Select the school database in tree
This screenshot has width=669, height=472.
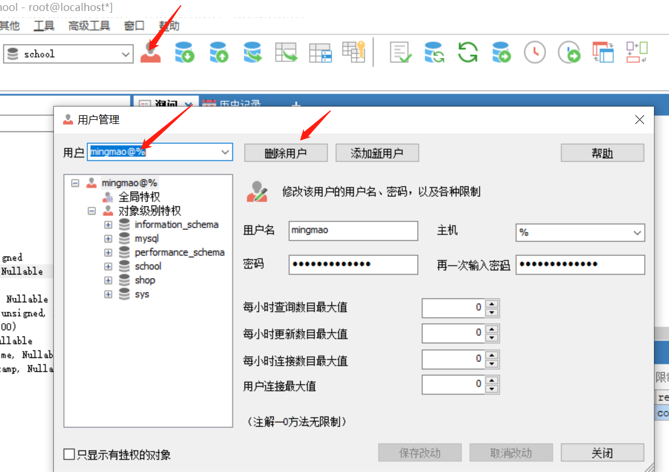[x=148, y=266]
